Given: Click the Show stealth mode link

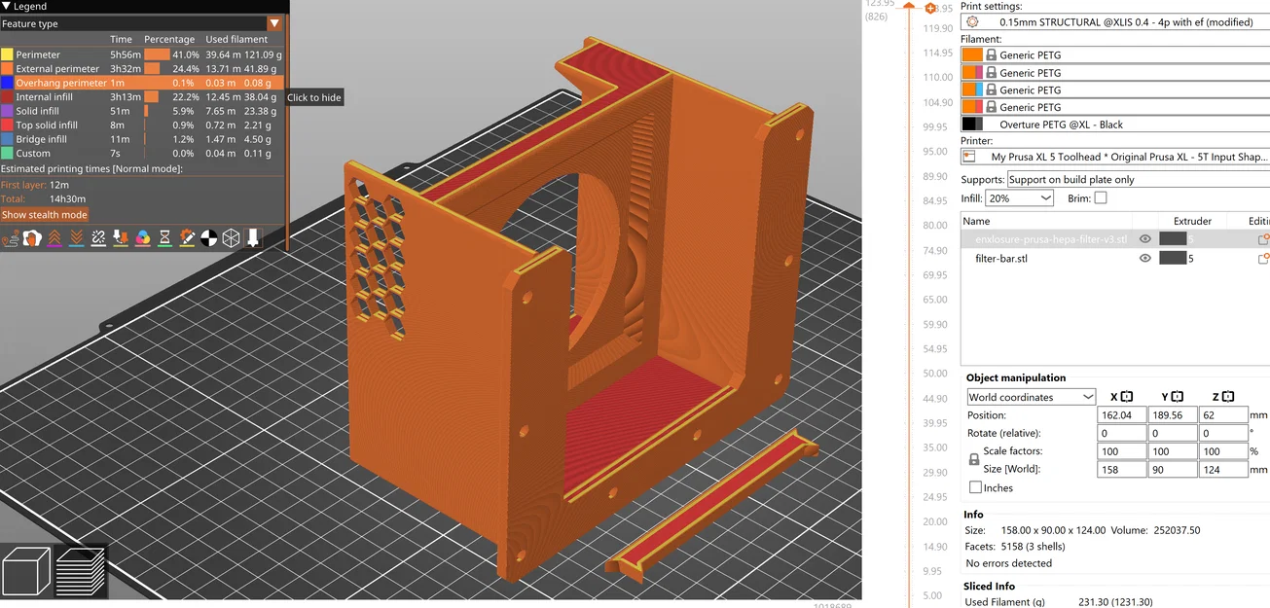Looking at the screenshot, I should point(45,214).
